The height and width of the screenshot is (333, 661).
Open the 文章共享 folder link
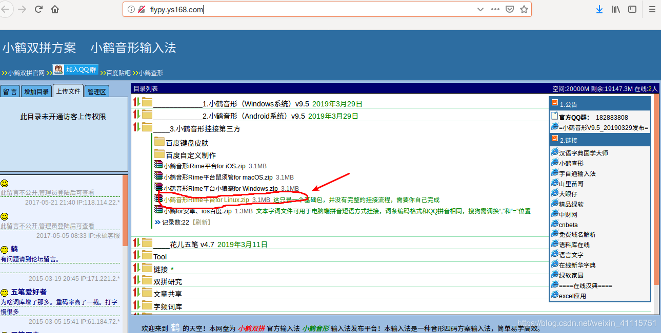(x=168, y=294)
